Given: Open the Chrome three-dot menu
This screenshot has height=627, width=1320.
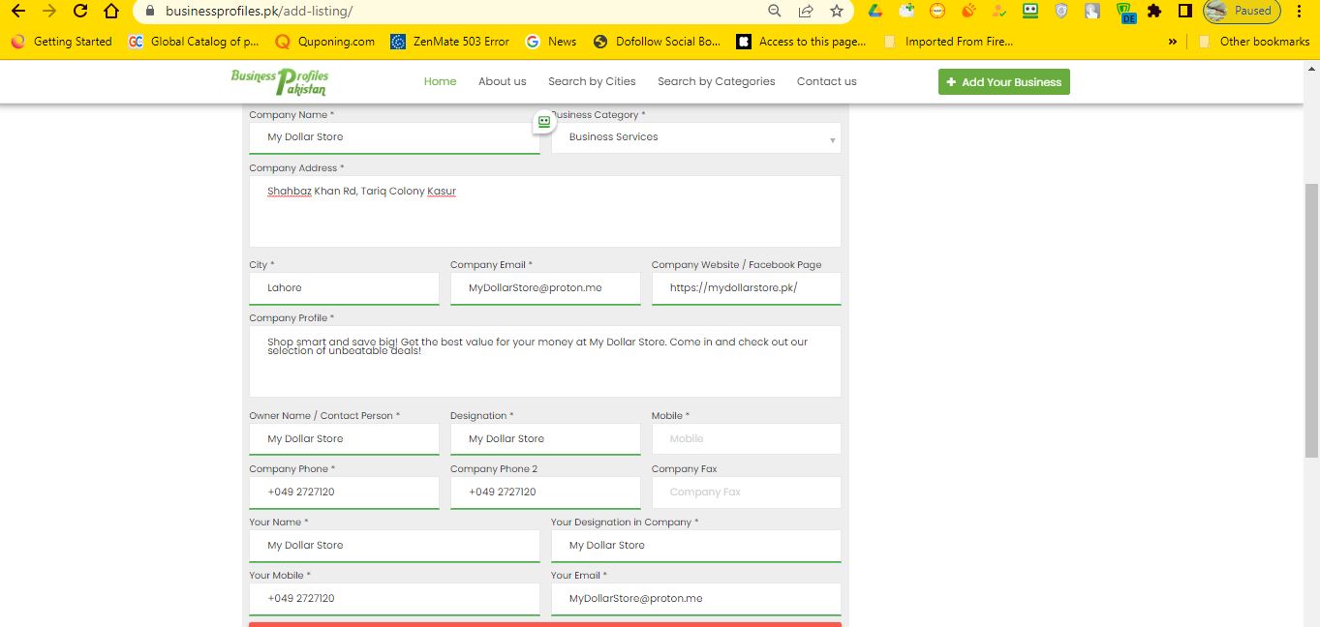Looking at the screenshot, I should pos(1300,12).
